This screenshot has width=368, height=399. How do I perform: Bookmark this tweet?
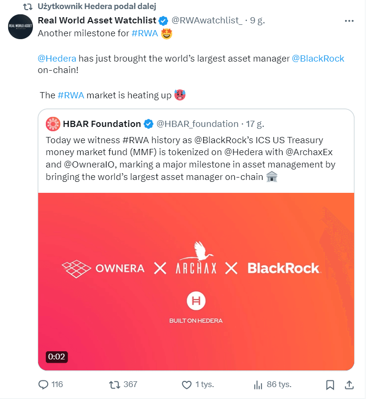click(x=329, y=384)
